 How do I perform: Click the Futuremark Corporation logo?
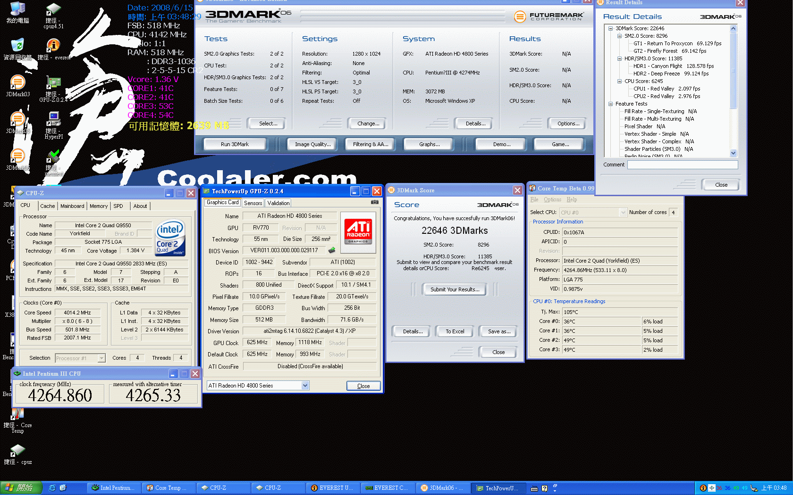click(548, 16)
